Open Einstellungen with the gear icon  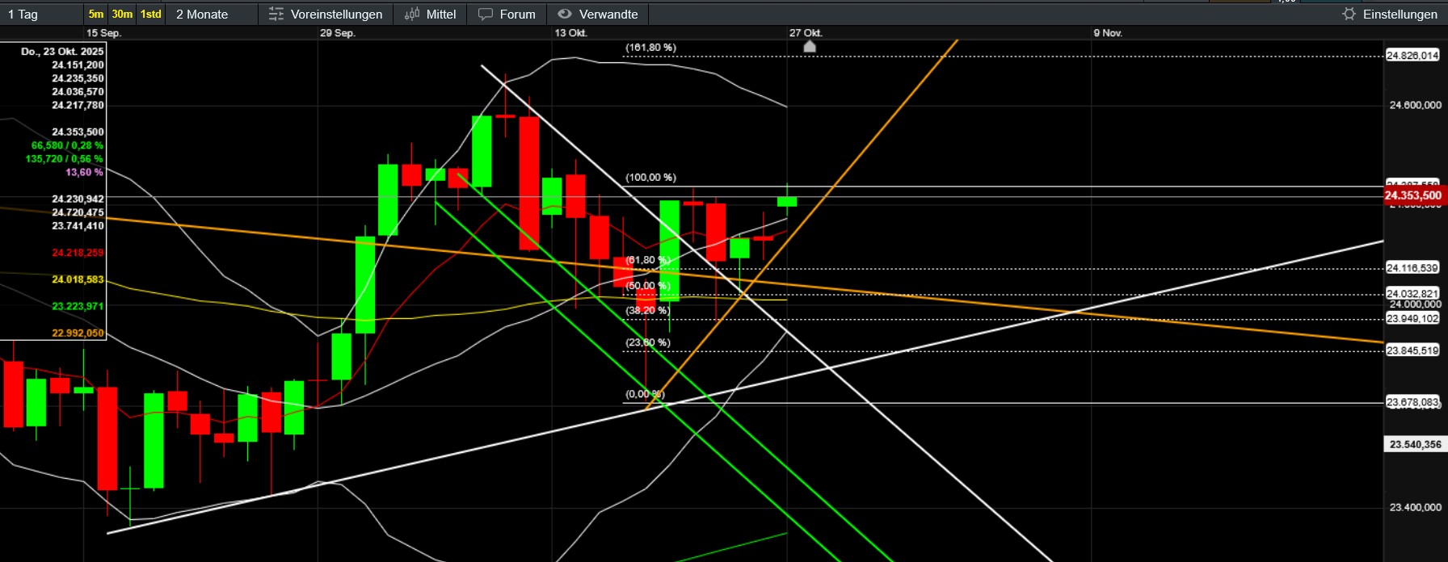coord(1349,15)
